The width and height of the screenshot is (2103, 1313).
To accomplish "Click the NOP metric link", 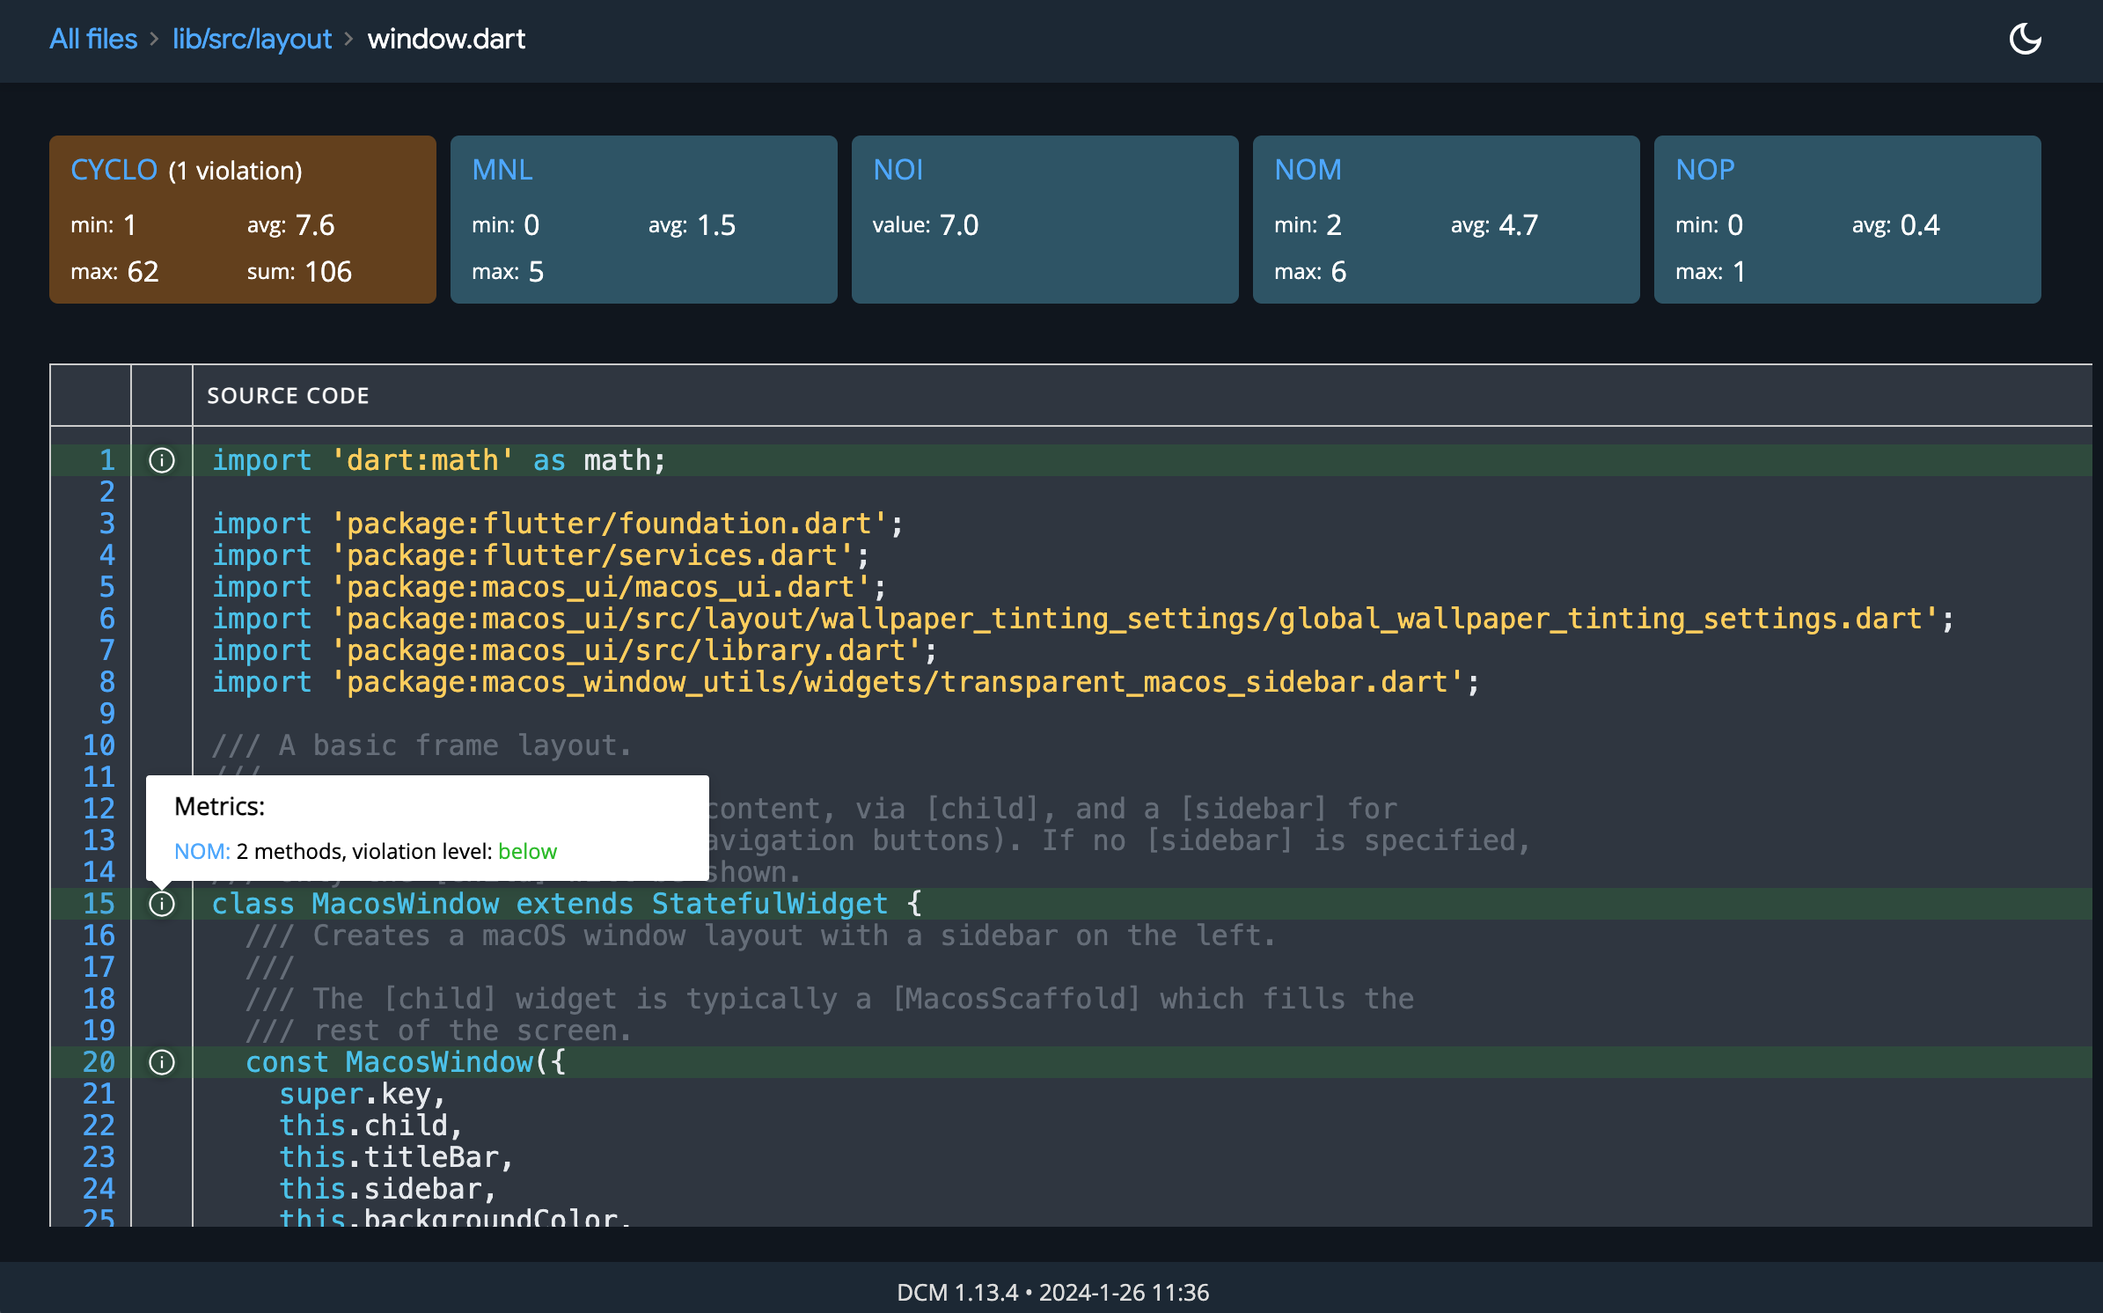I will click(1705, 170).
